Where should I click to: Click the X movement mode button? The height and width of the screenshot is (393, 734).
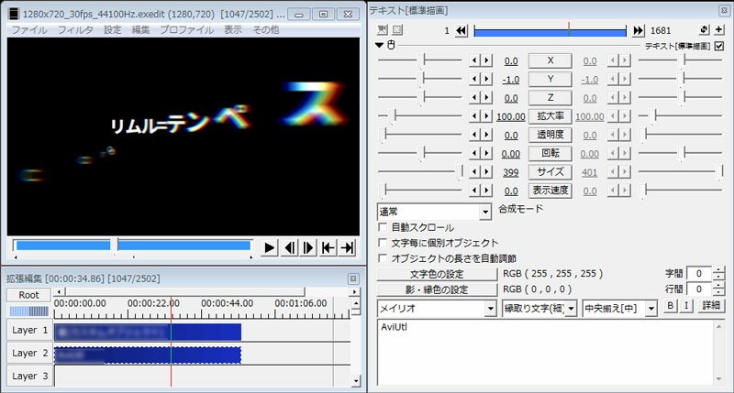[550, 60]
